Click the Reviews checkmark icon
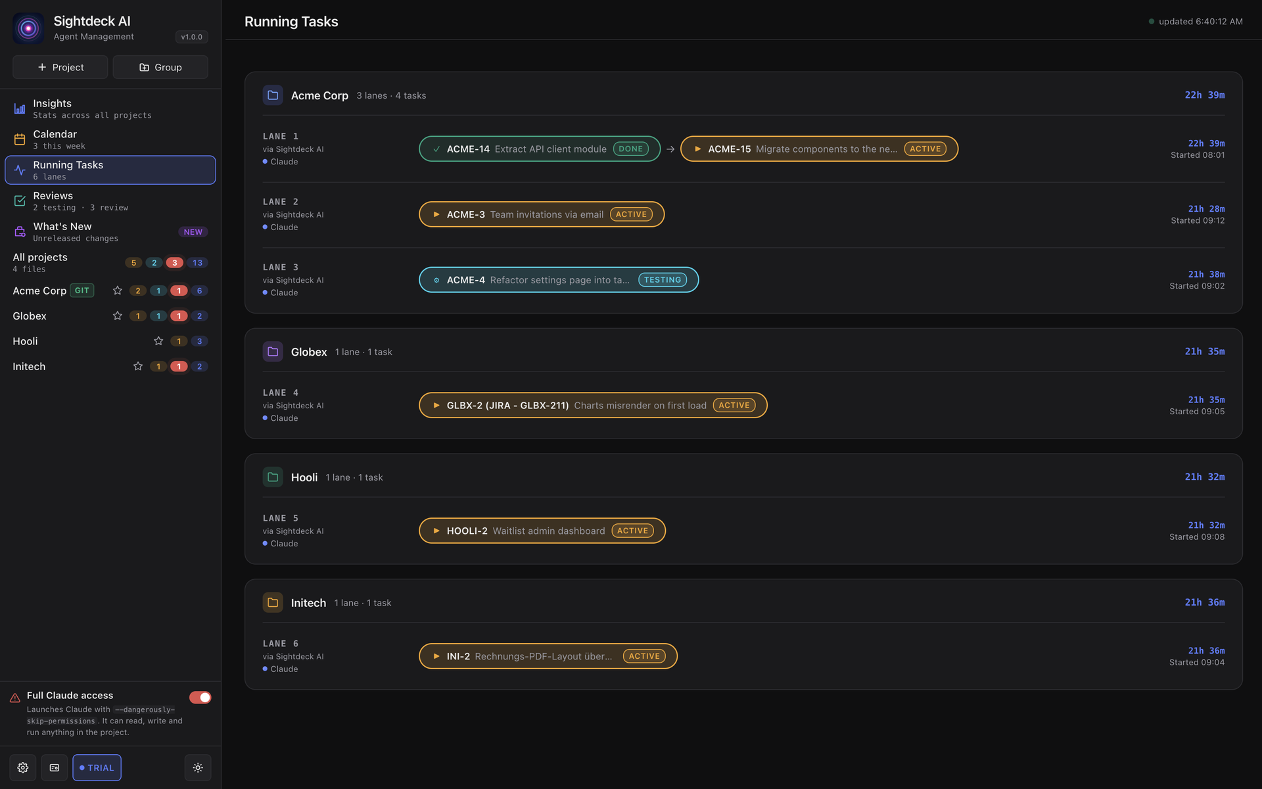The image size is (1262, 789). (20, 201)
